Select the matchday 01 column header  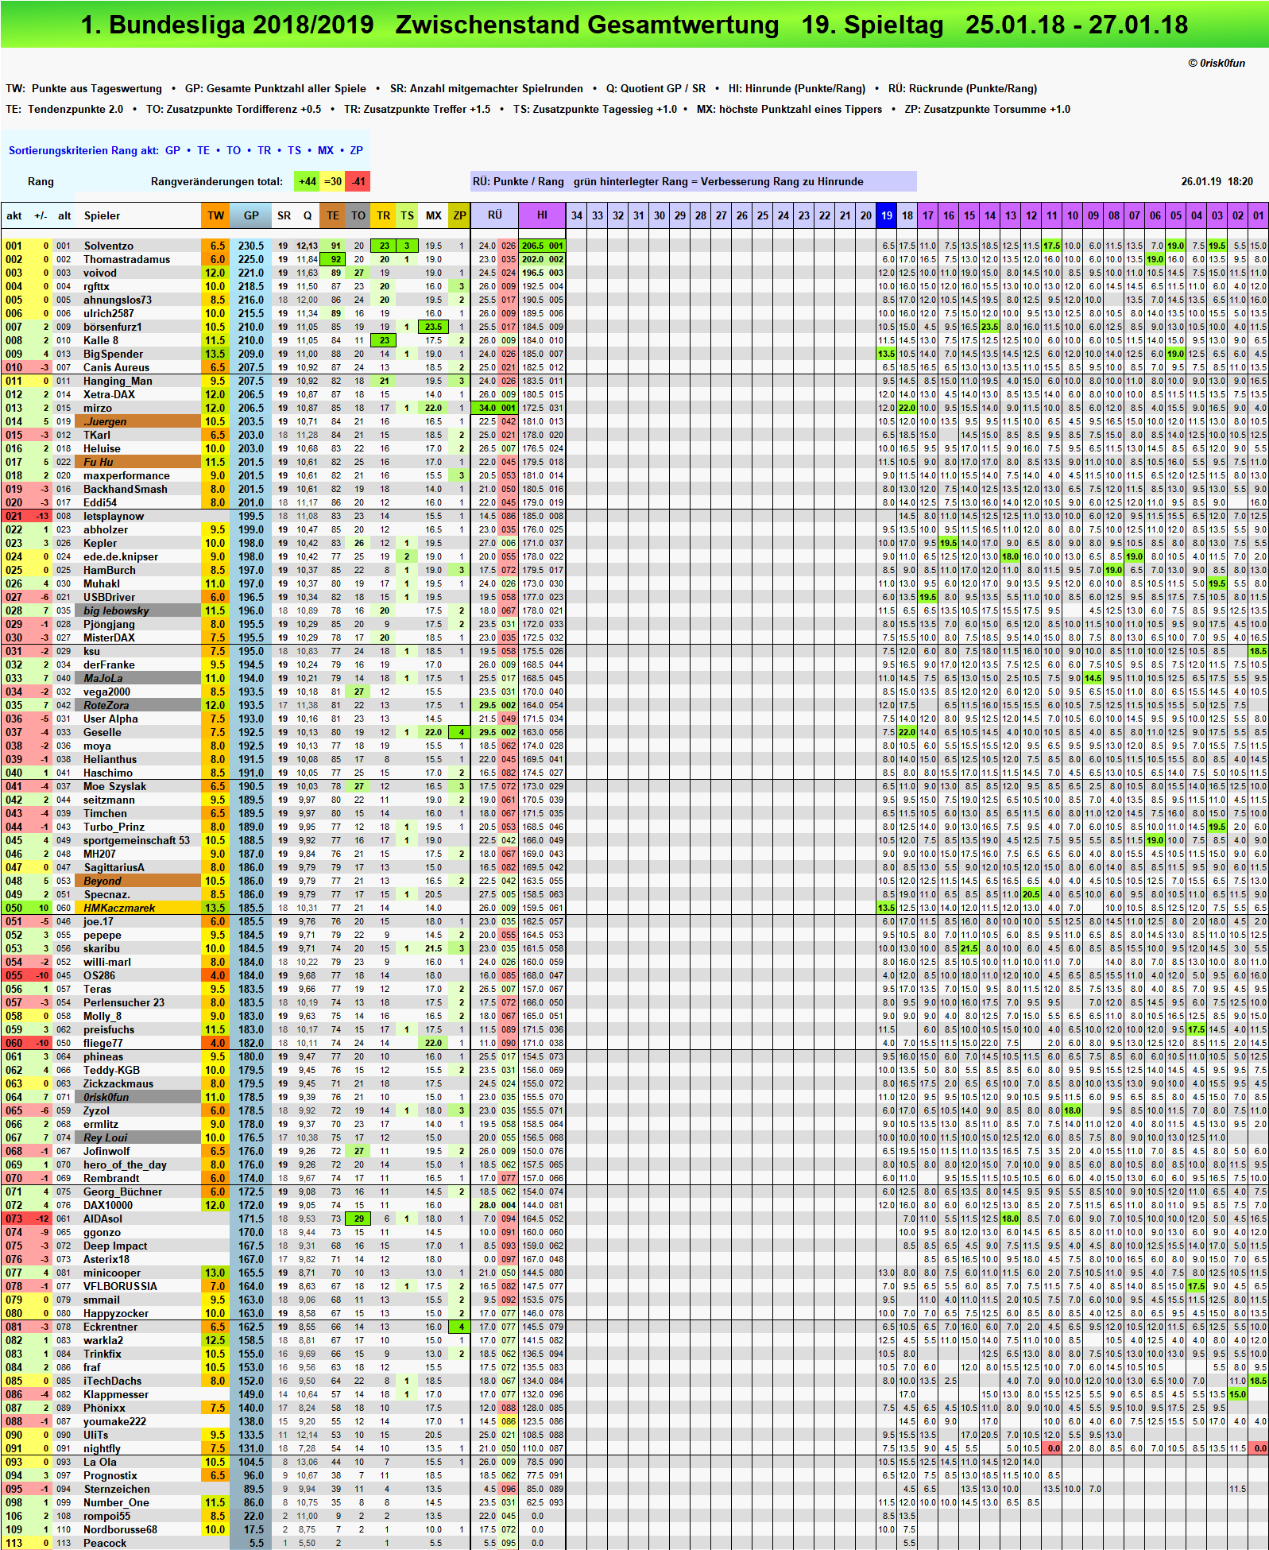click(1259, 215)
